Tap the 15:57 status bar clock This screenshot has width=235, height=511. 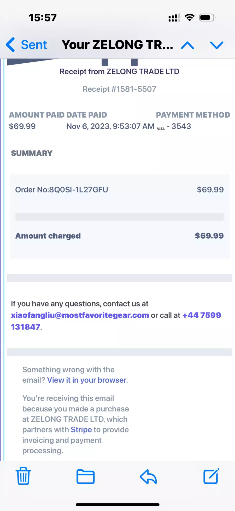43,18
